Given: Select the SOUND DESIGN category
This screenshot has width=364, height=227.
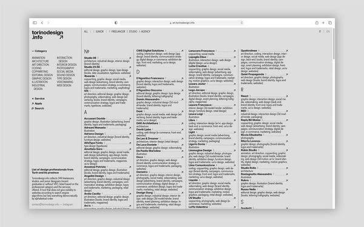Looking at the screenshot, I should [66, 75].
